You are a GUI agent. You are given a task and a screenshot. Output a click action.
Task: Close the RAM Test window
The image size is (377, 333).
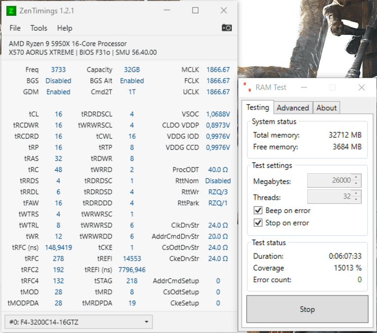click(361, 87)
